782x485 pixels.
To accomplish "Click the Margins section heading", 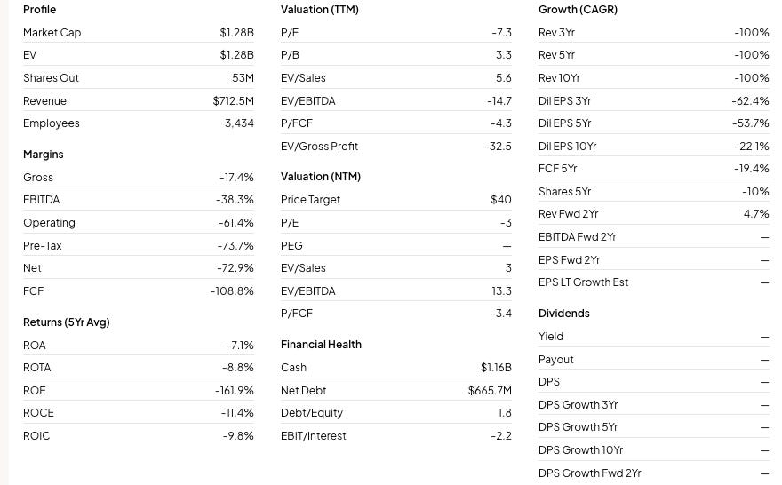I will (x=44, y=155).
